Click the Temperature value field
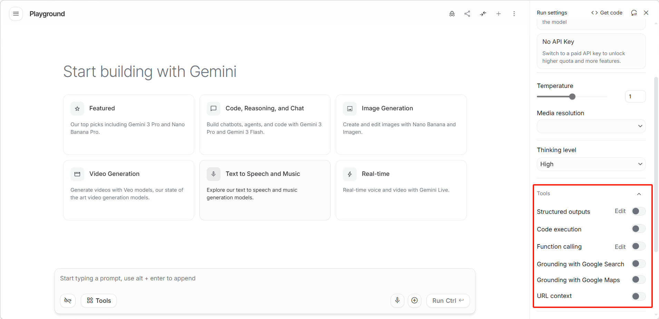Viewport: 659px width, 319px height. (x=635, y=97)
